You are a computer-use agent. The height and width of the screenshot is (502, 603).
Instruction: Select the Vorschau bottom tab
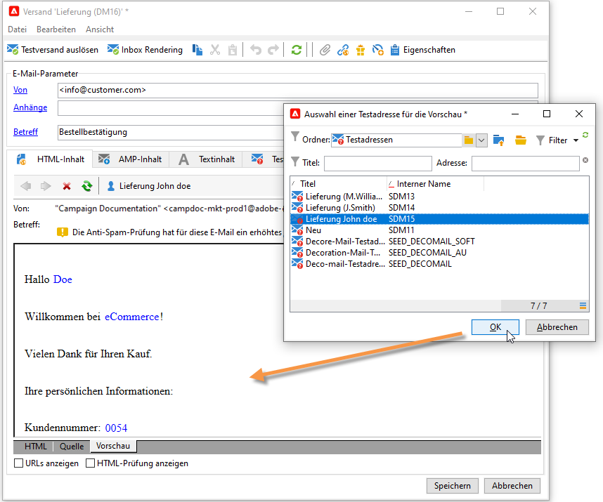click(x=113, y=446)
